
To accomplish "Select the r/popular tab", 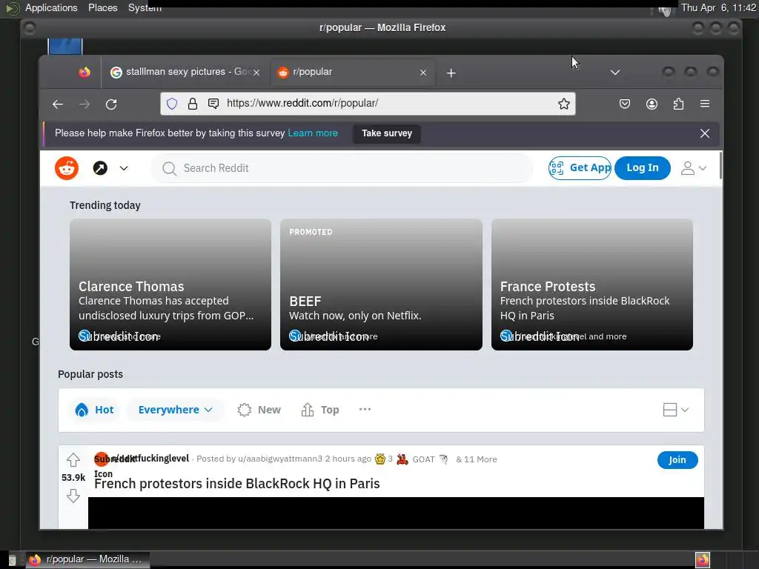I will pyautogui.click(x=354, y=72).
